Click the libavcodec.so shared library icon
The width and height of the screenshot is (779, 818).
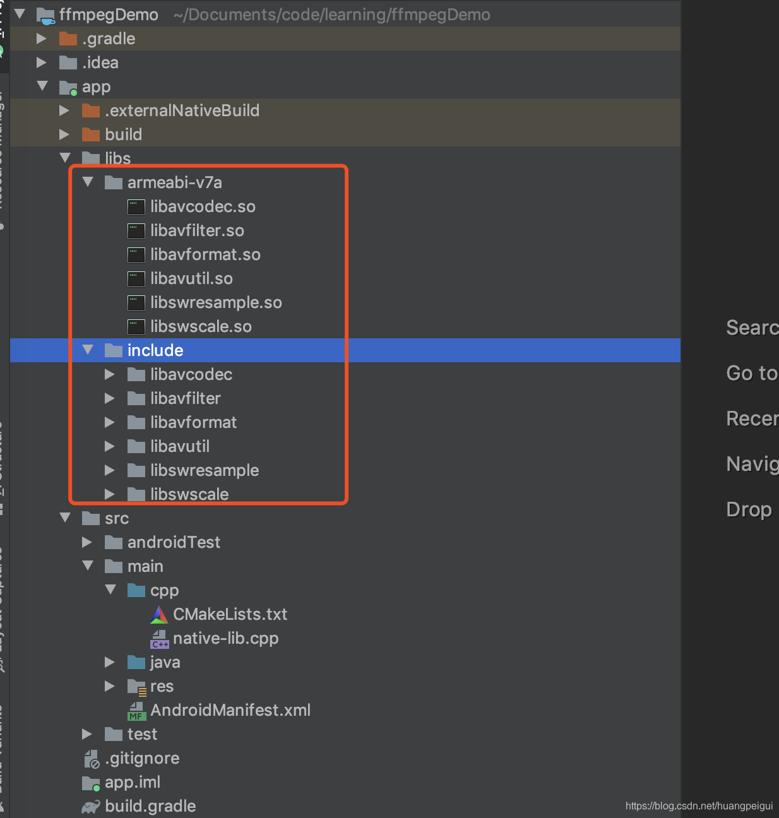(136, 206)
